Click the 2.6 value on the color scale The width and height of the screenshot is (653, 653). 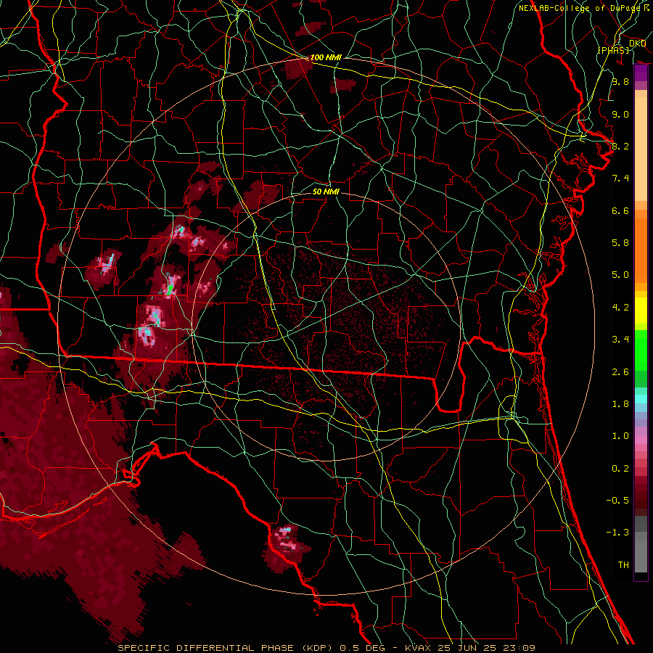click(x=620, y=372)
